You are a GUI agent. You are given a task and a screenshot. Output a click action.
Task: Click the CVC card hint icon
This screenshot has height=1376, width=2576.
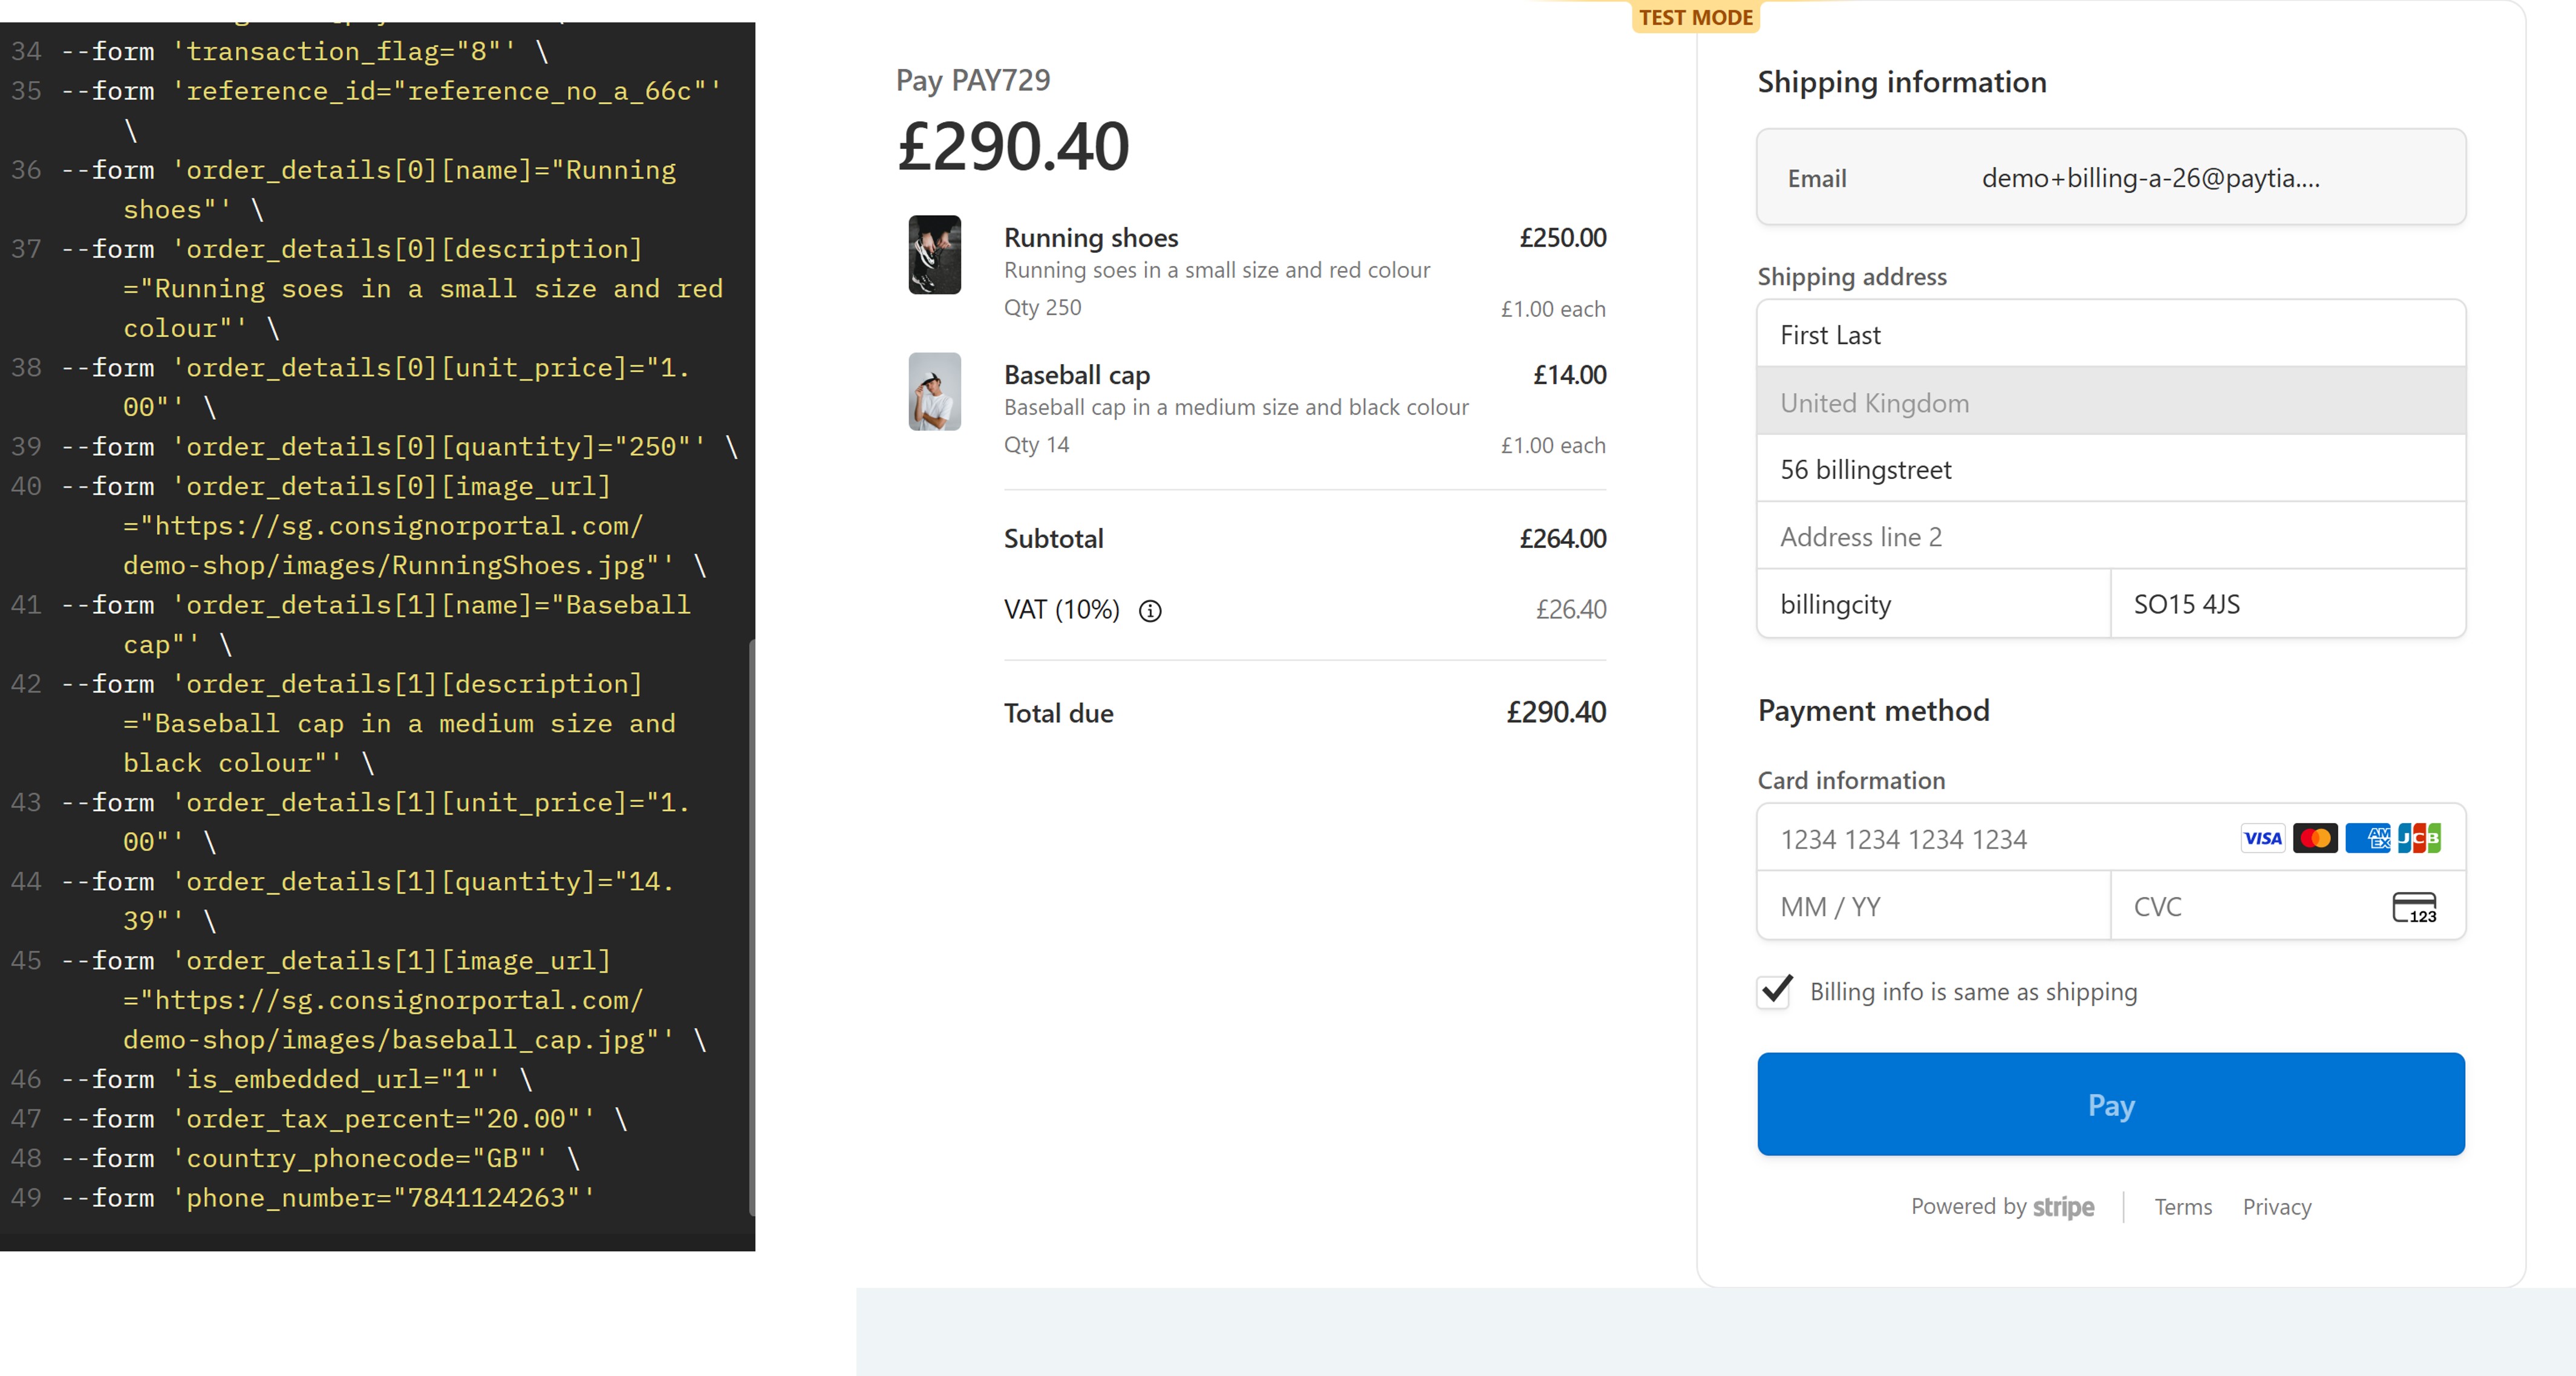[x=2413, y=907]
